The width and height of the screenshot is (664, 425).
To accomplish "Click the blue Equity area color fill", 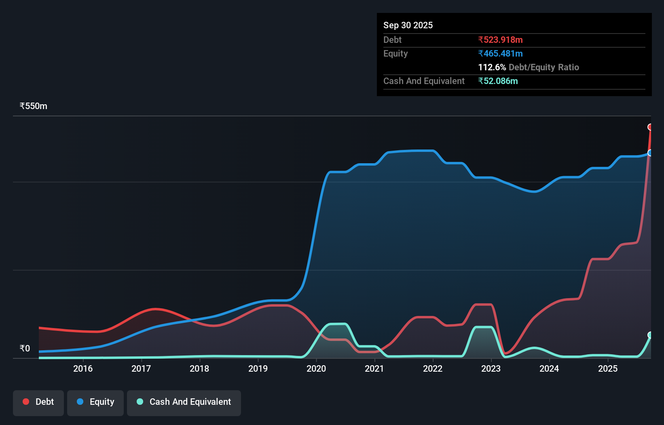I will pyautogui.click(x=404, y=222).
